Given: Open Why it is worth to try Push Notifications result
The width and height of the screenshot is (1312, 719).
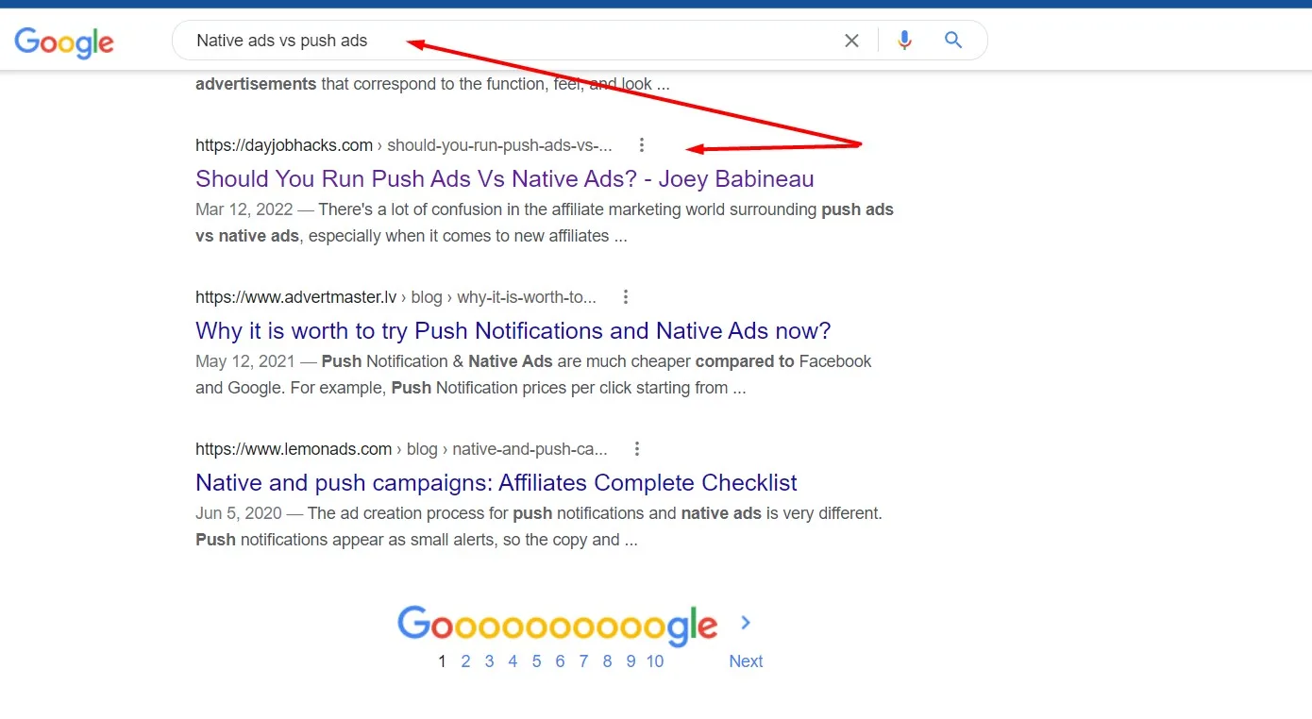Looking at the screenshot, I should coord(513,330).
